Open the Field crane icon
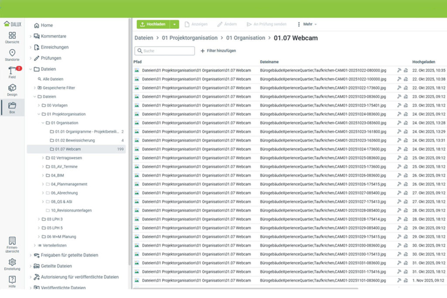447x298 pixels. 12,71
